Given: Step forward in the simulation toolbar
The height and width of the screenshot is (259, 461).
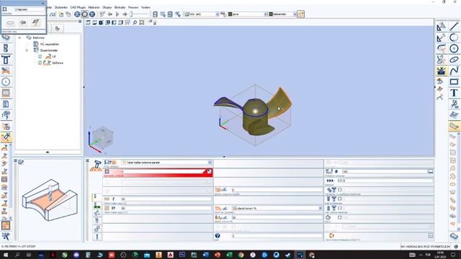Looking at the screenshot, I should (x=125, y=14).
